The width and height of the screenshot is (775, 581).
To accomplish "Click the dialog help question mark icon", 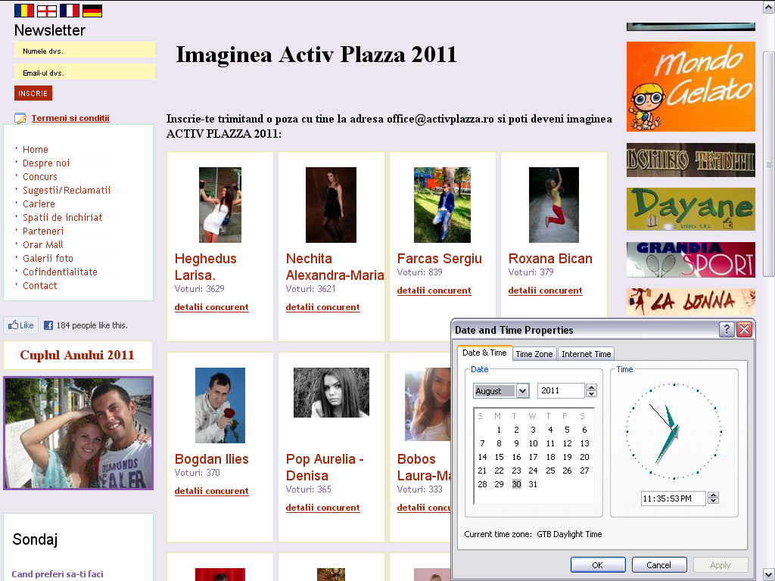I will [x=727, y=330].
